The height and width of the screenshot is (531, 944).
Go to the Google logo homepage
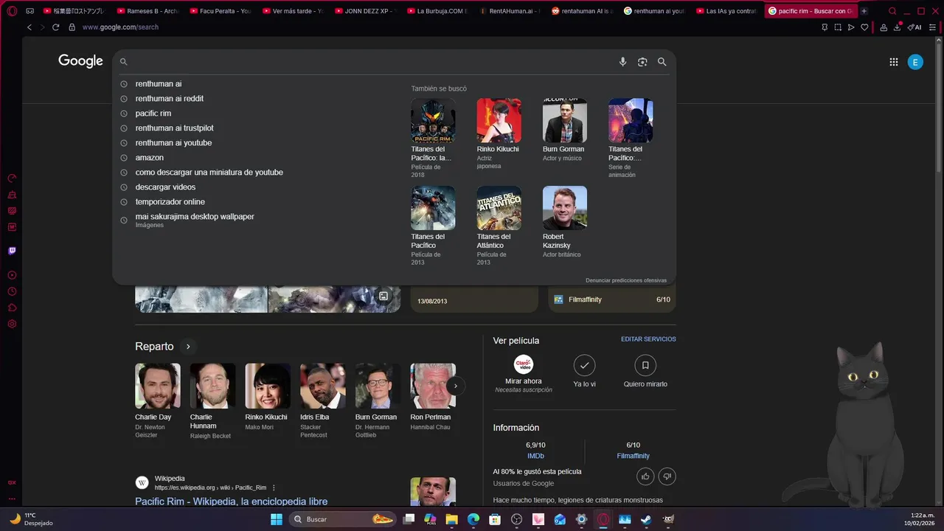click(80, 61)
